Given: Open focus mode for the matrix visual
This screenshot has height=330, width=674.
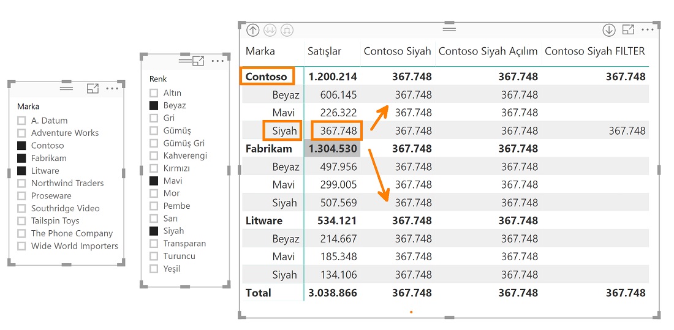Looking at the screenshot, I should [x=628, y=29].
